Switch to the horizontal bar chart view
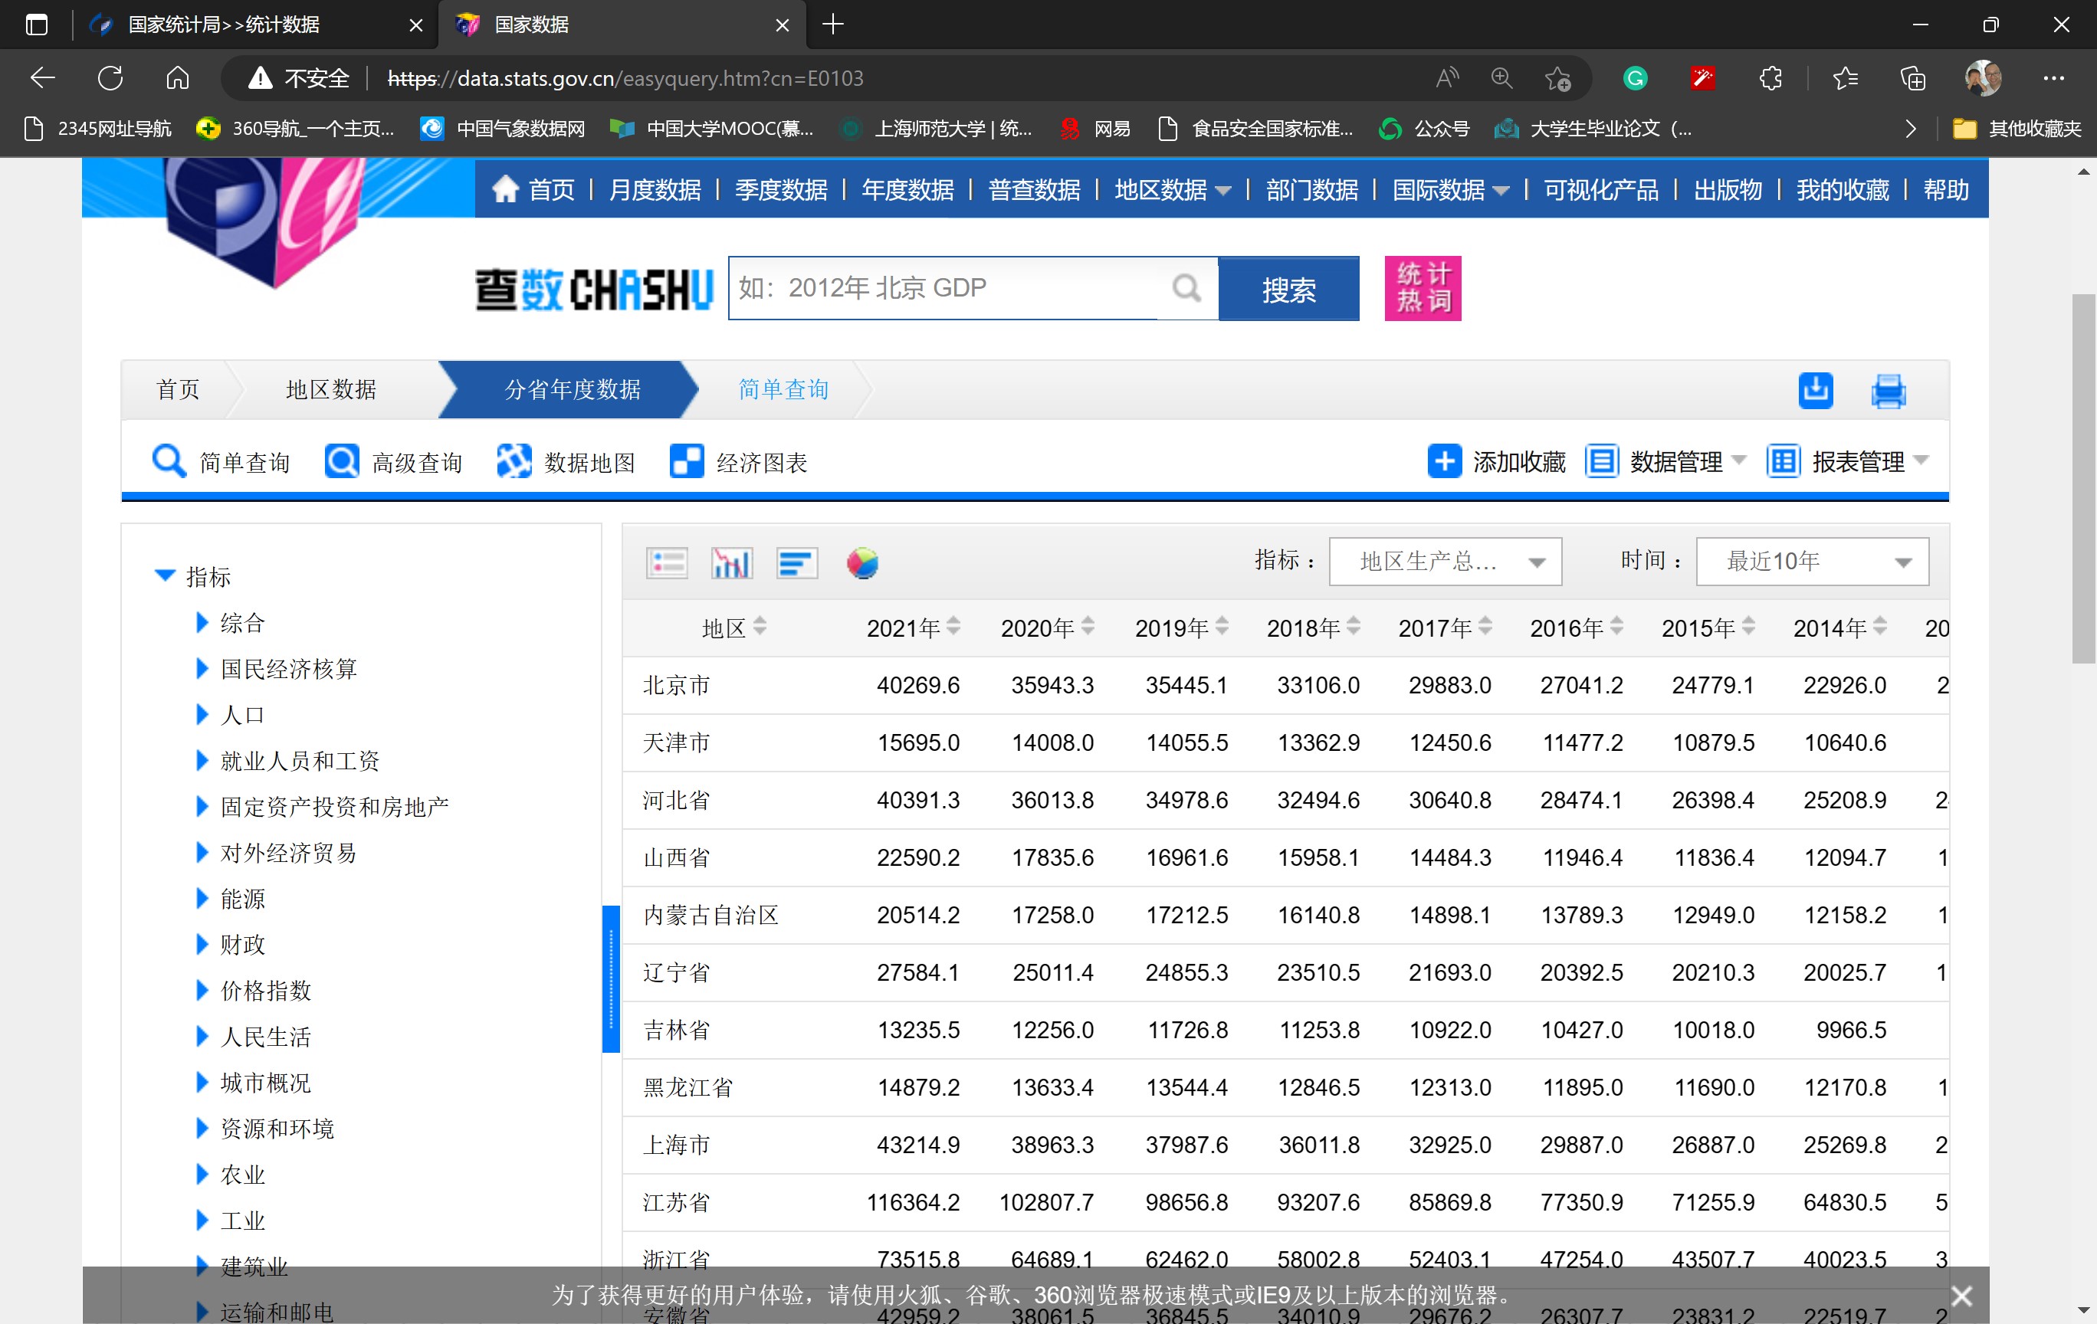The height and width of the screenshot is (1324, 2097). point(796,563)
